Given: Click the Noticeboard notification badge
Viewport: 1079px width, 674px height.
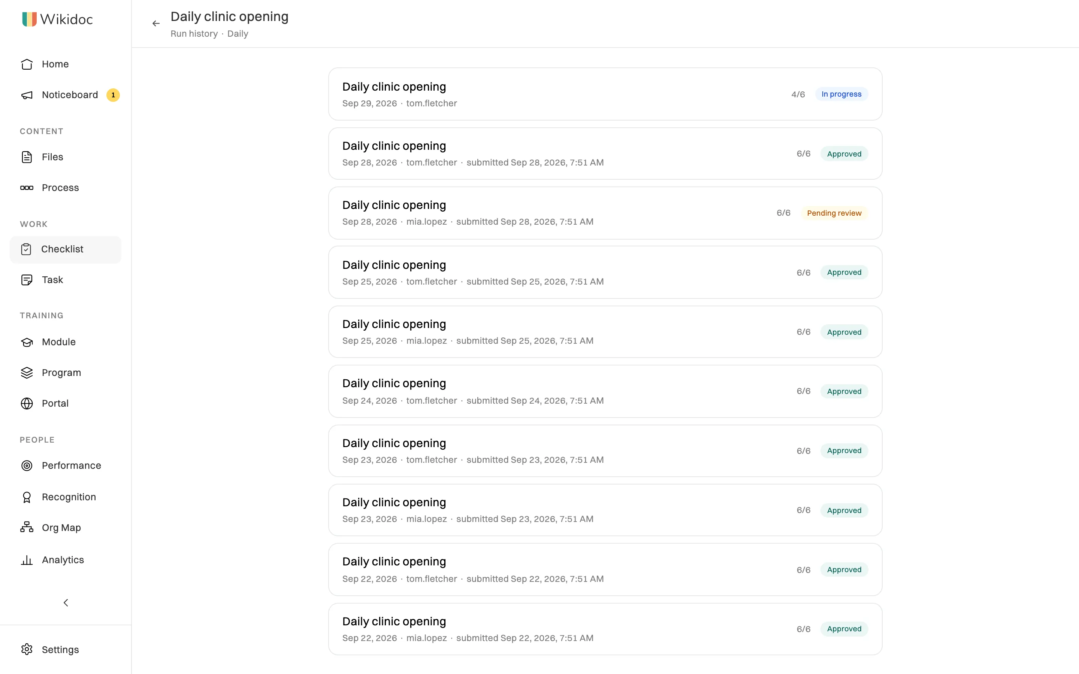Looking at the screenshot, I should coord(113,95).
